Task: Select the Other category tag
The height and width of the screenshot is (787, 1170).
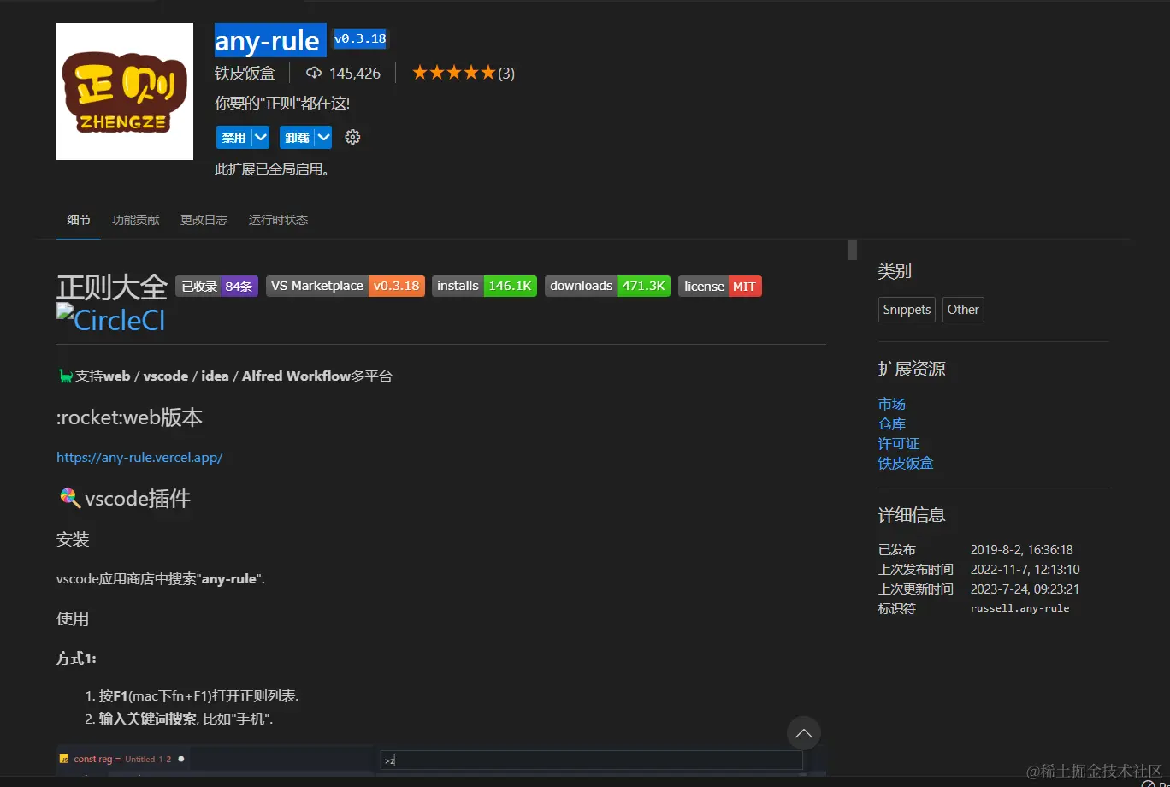Action: pos(963,310)
